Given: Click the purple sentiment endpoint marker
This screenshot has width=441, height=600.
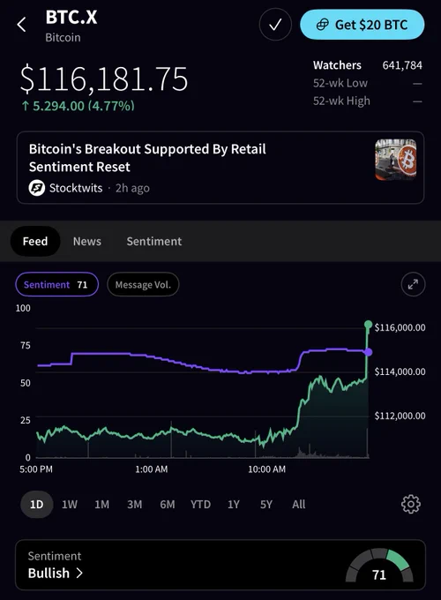Looking at the screenshot, I should click(x=368, y=352).
